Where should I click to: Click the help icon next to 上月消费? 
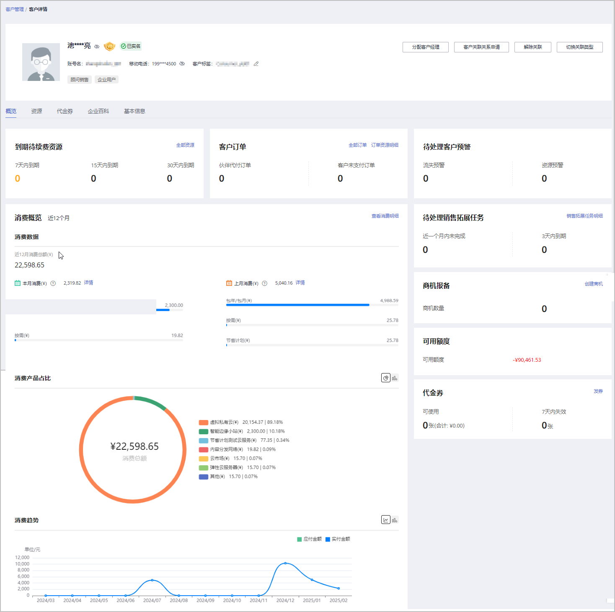click(265, 283)
